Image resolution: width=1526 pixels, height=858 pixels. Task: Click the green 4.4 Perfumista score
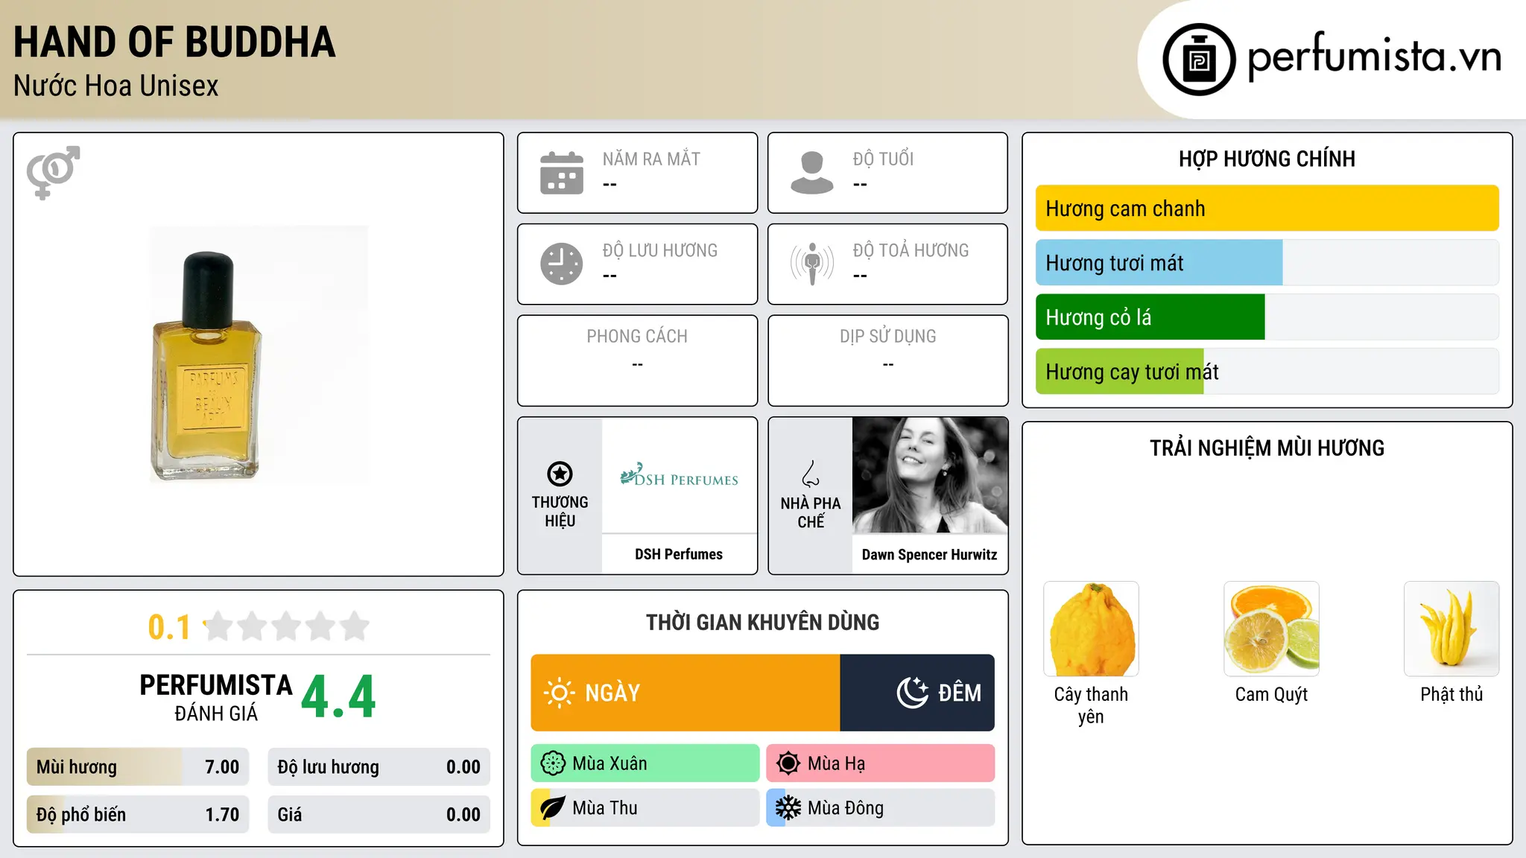point(339,697)
